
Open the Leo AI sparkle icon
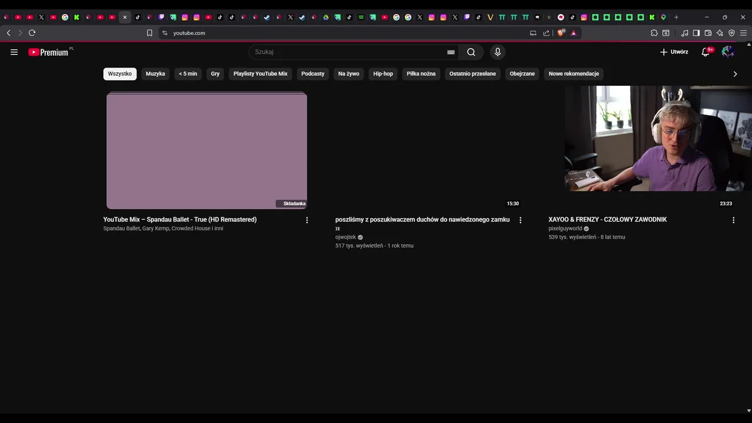[720, 33]
